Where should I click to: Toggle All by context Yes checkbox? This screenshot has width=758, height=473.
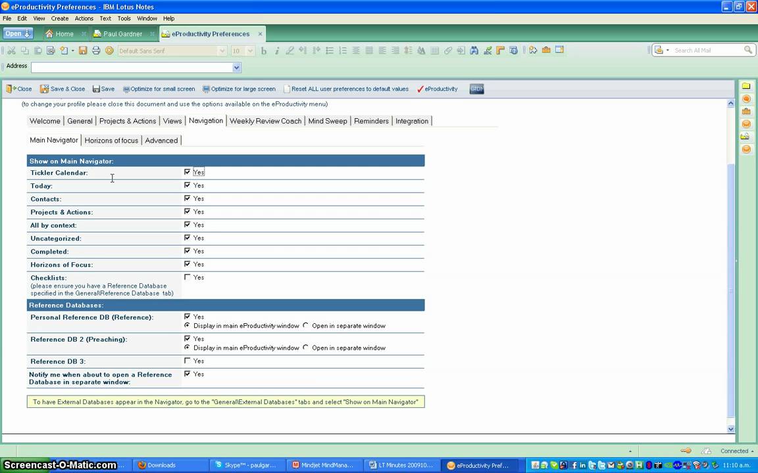tap(187, 225)
